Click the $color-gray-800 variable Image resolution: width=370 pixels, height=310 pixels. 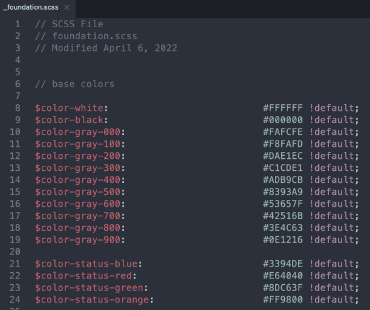click(x=78, y=228)
